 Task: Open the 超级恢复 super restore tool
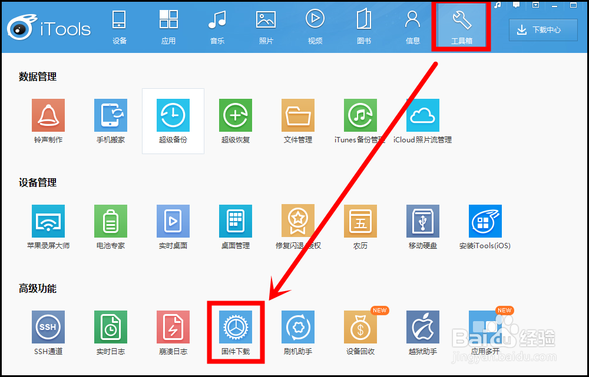click(x=236, y=115)
